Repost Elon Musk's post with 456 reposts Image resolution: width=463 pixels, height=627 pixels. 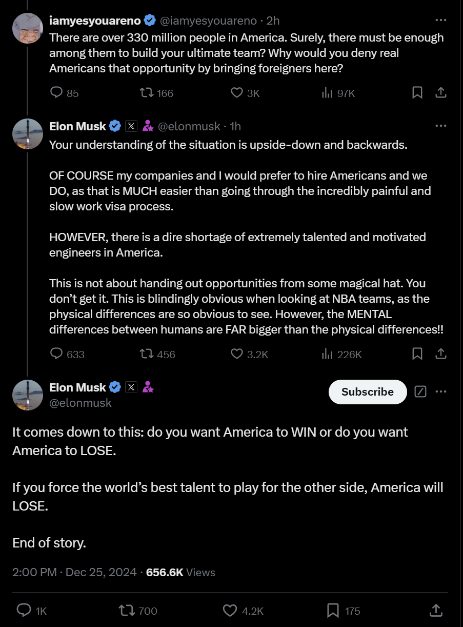(148, 354)
